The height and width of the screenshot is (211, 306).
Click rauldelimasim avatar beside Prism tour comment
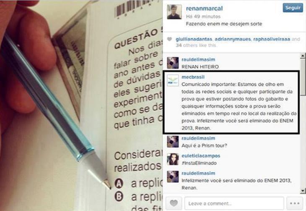click(x=173, y=142)
